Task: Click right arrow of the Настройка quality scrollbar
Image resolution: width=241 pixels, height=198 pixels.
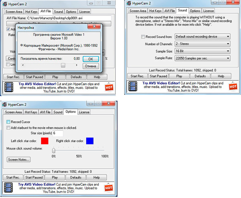Action: point(77,65)
